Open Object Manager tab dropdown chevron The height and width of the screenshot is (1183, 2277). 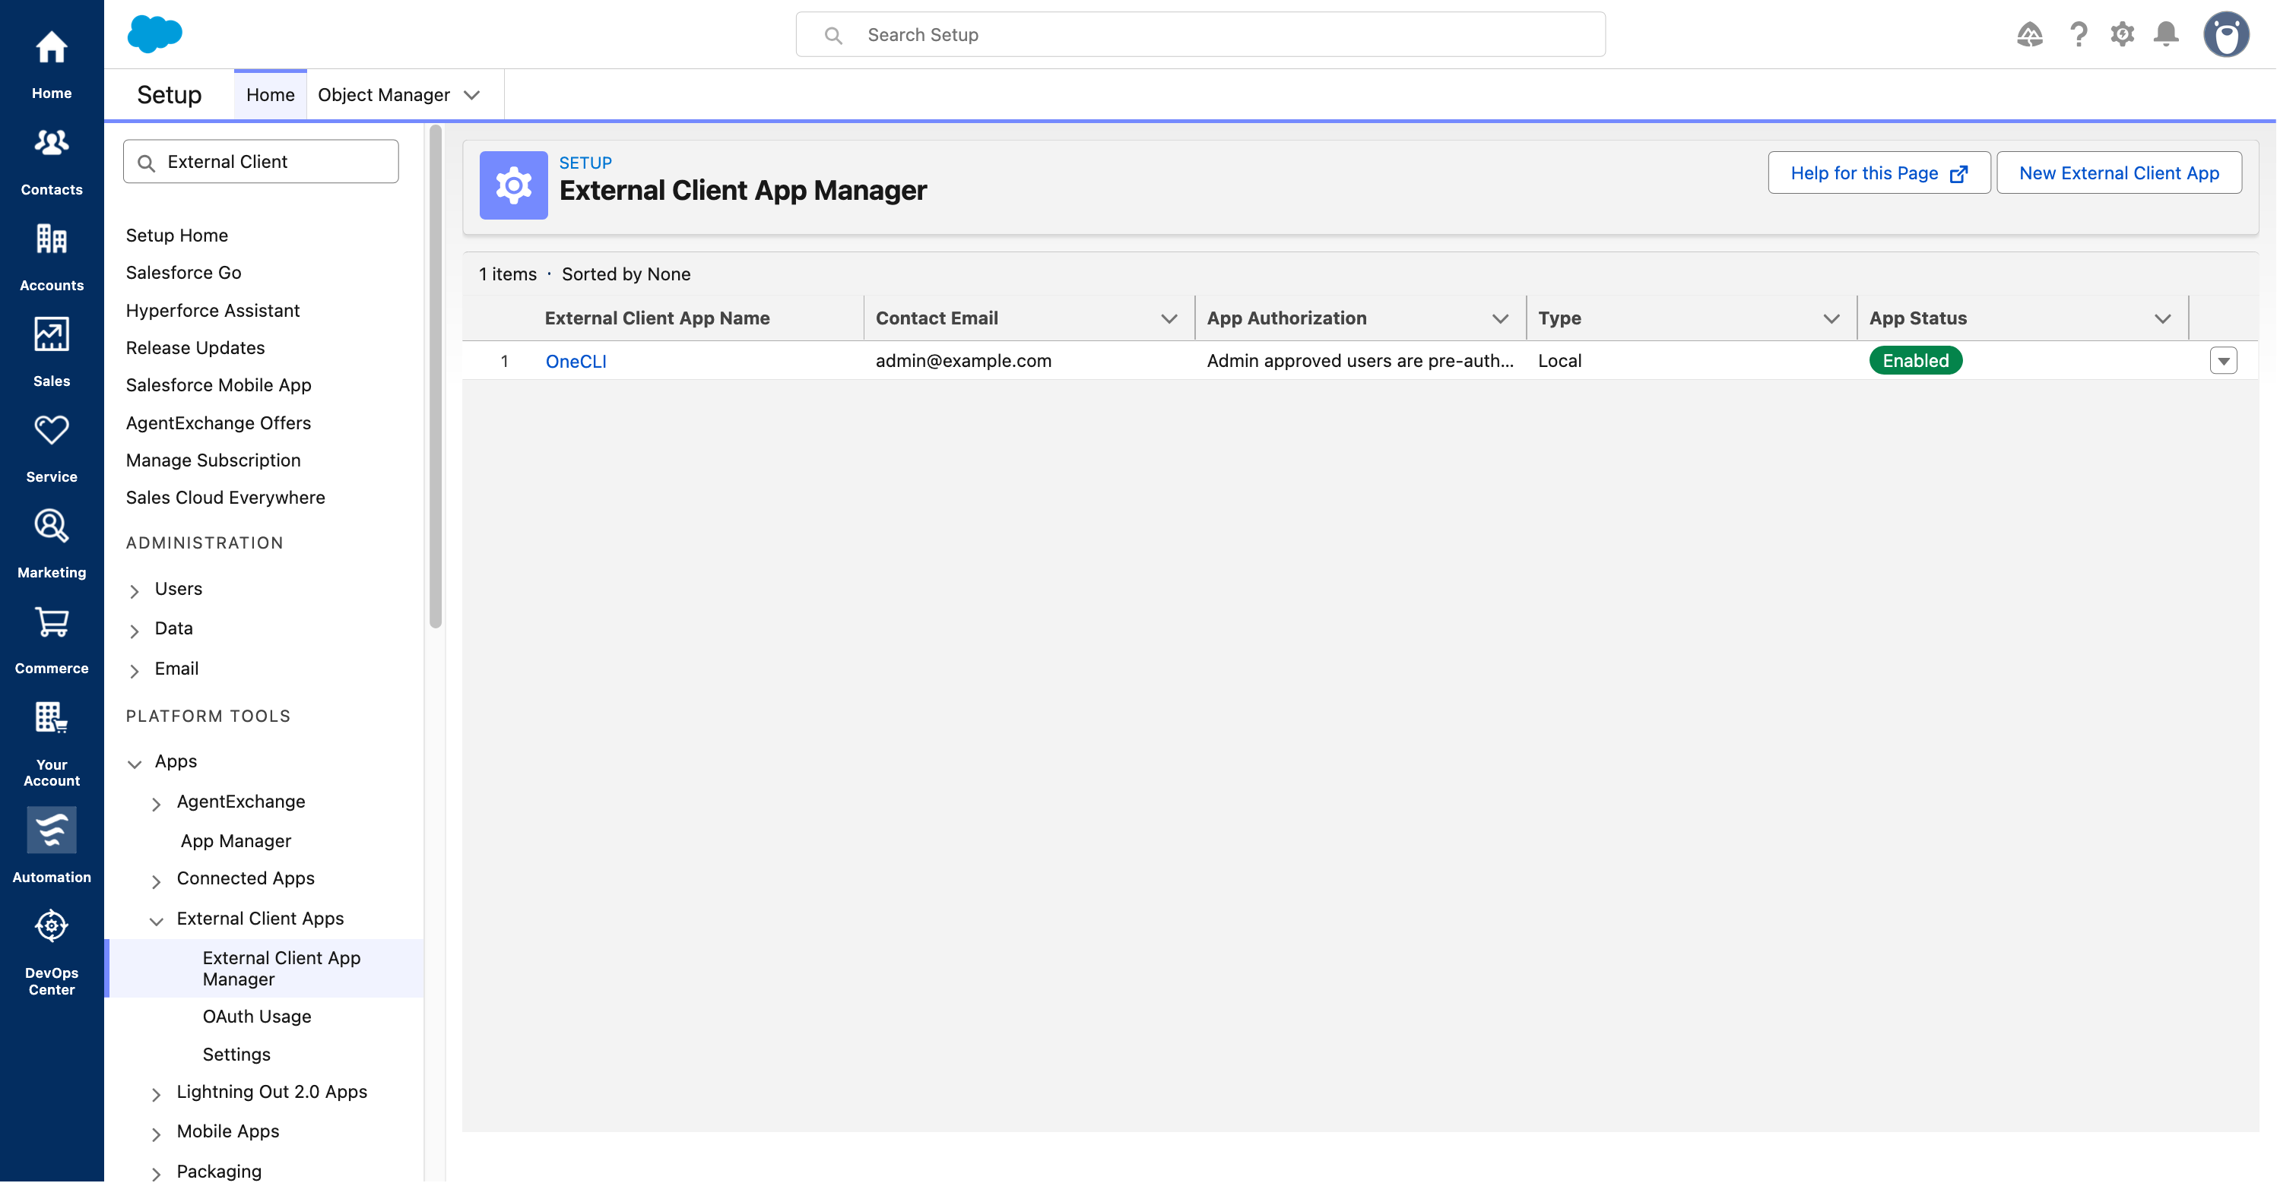472,94
